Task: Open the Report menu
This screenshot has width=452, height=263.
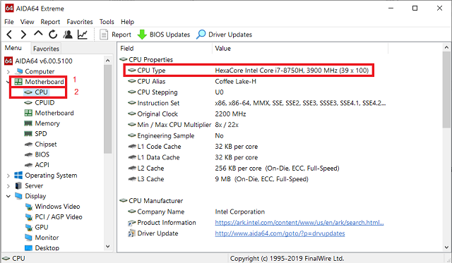Action: coord(50,22)
